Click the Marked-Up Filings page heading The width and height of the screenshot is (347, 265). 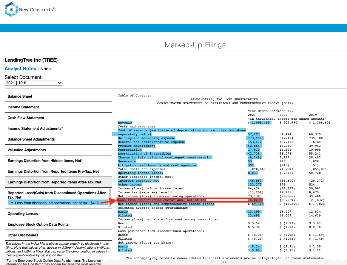pyautogui.click(x=195, y=45)
